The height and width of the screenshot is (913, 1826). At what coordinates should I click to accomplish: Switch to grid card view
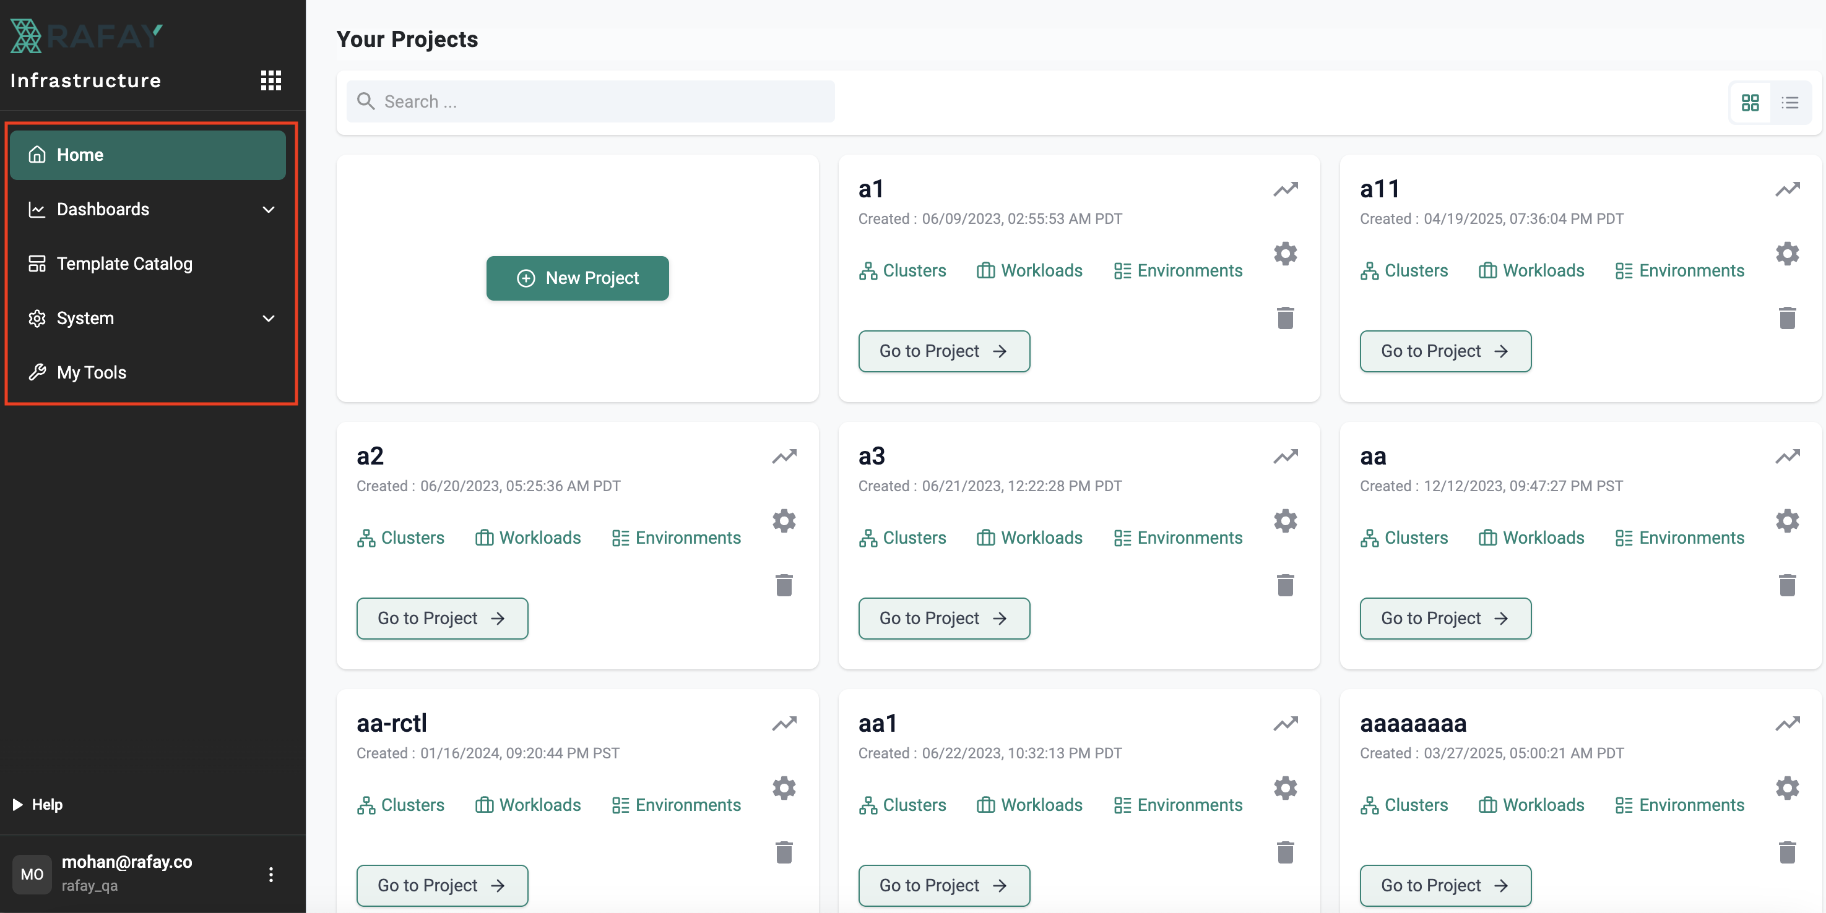1750,103
